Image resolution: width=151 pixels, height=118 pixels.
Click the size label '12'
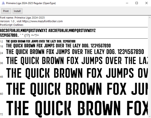click(x=2, y=41)
